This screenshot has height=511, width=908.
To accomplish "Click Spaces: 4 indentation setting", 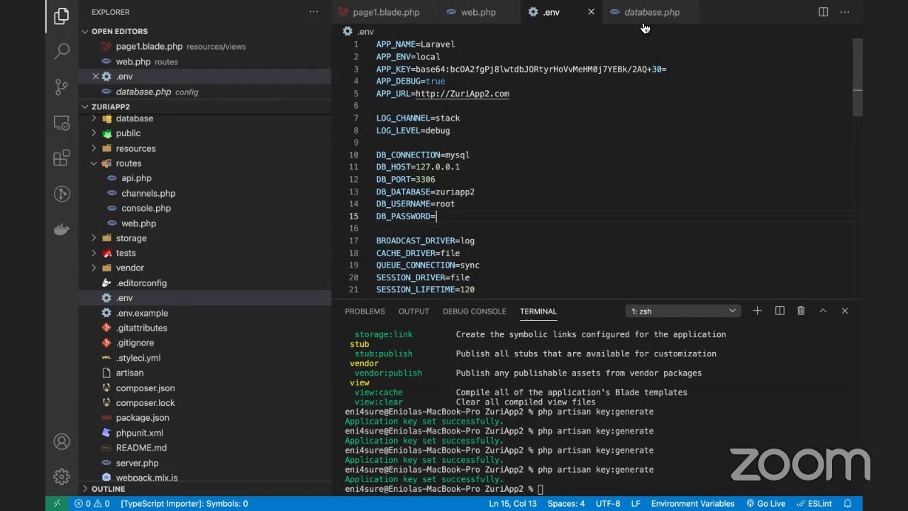I will pyautogui.click(x=566, y=504).
